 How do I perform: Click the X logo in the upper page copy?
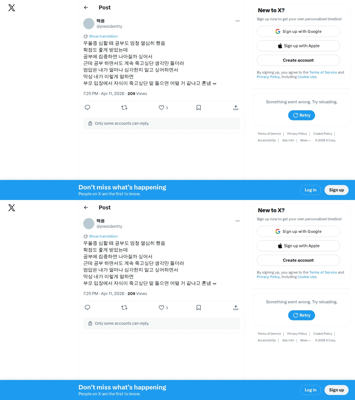tap(12, 8)
